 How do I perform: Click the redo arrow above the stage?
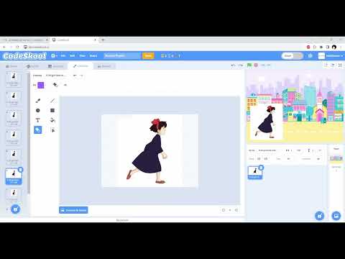[x=241, y=65]
